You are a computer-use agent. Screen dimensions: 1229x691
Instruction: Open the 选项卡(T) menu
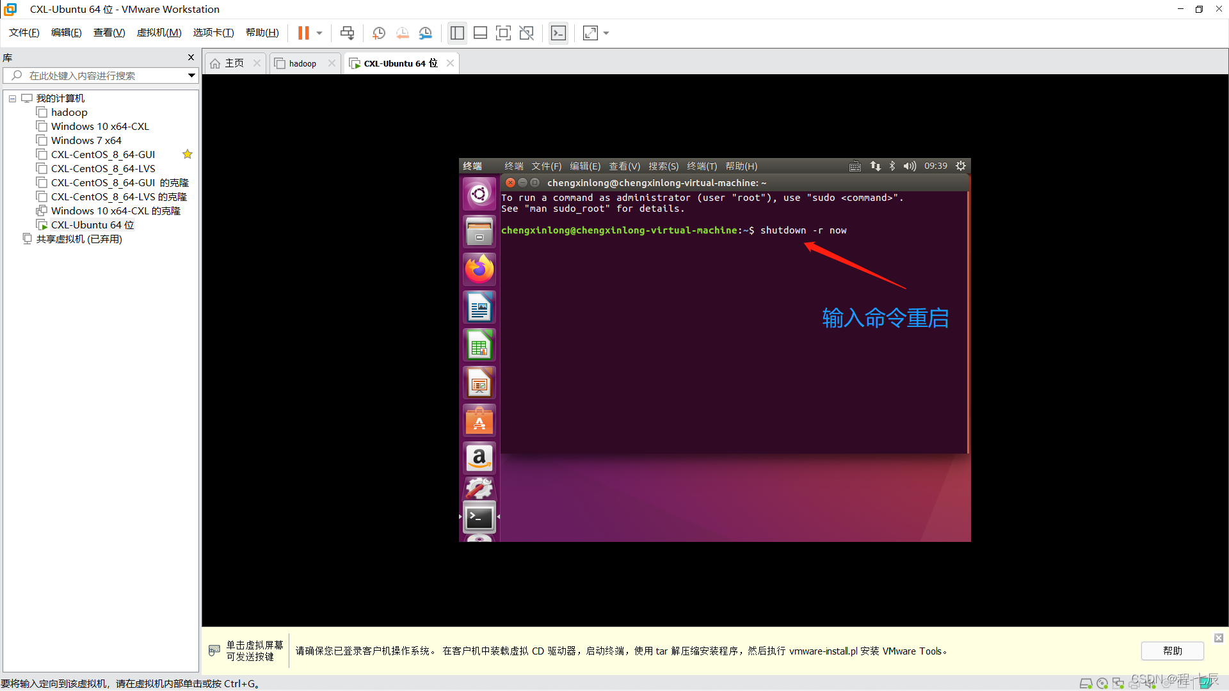[213, 33]
